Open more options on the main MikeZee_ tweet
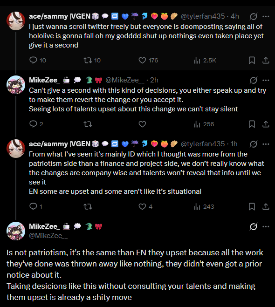This screenshot has width=275, height=307. (x=266, y=226)
